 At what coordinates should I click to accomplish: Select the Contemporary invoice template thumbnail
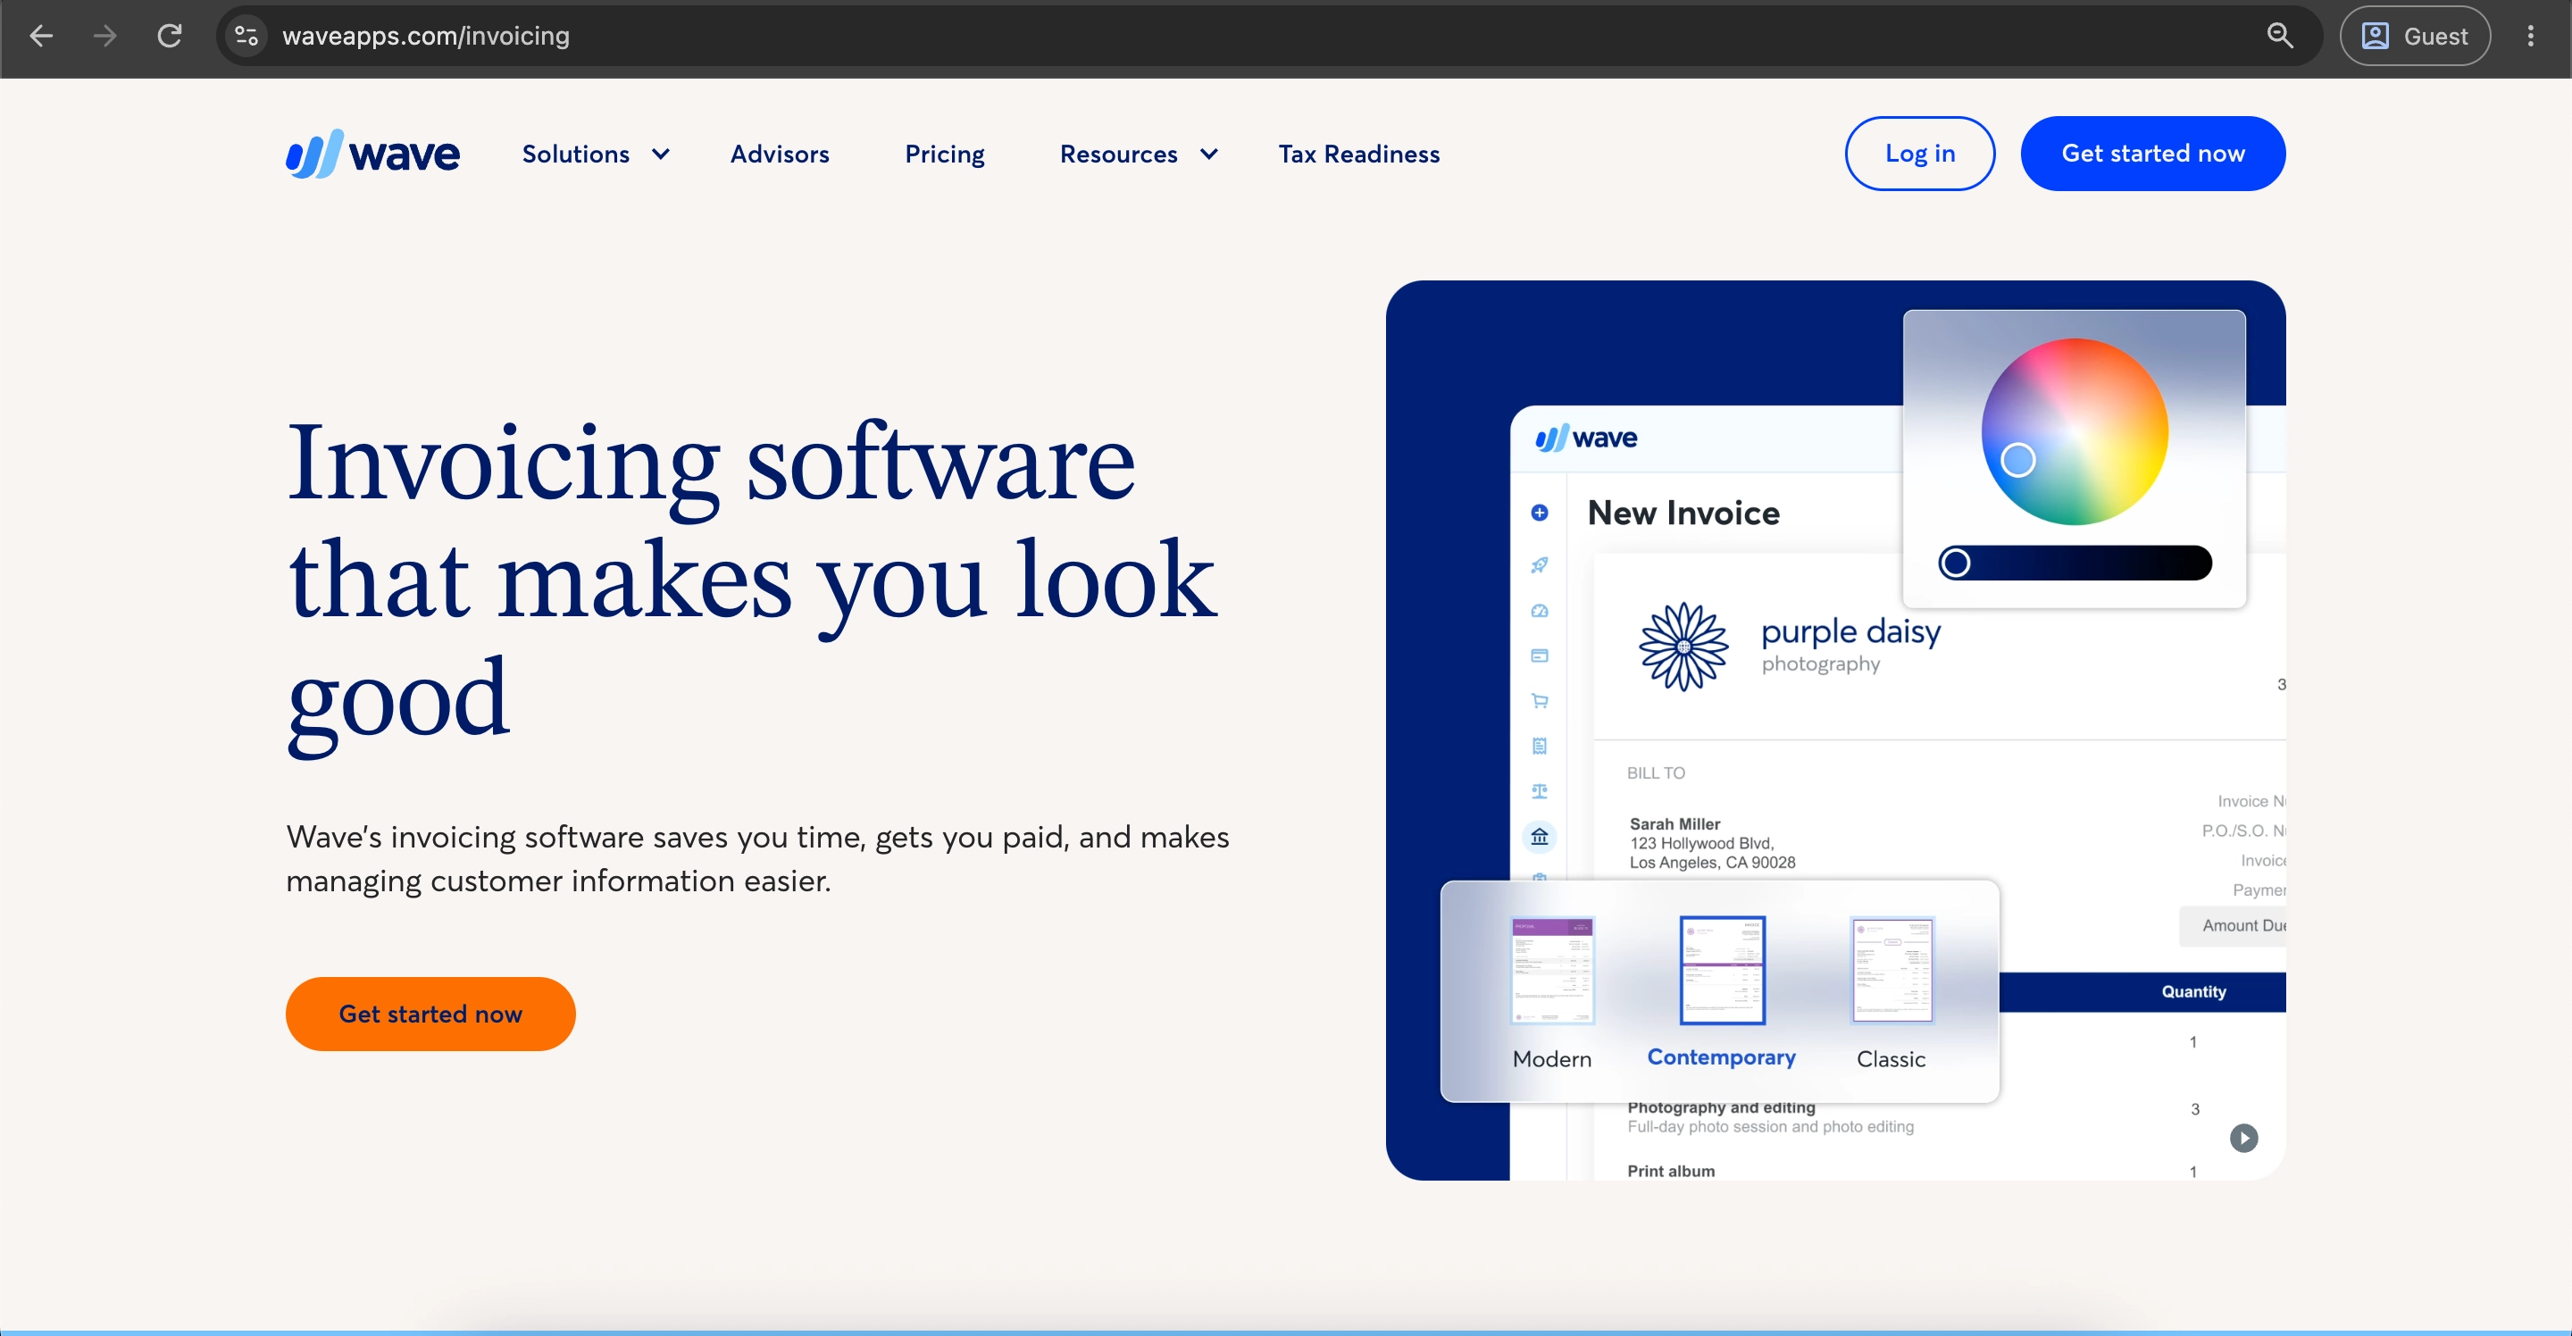click(1721, 970)
